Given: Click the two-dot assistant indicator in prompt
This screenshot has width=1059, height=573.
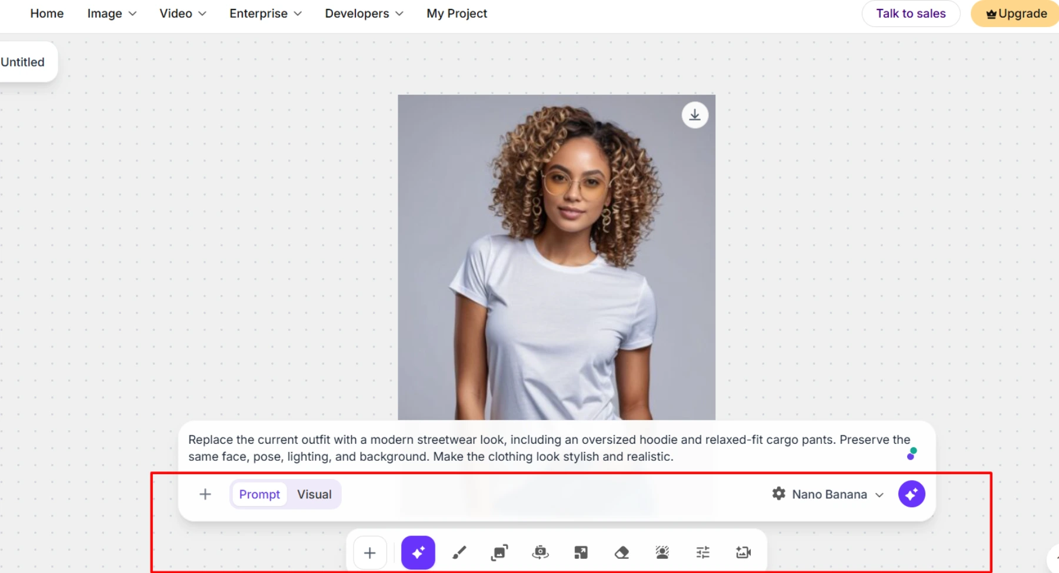Looking at the screenshot, I should coord(912,453).
